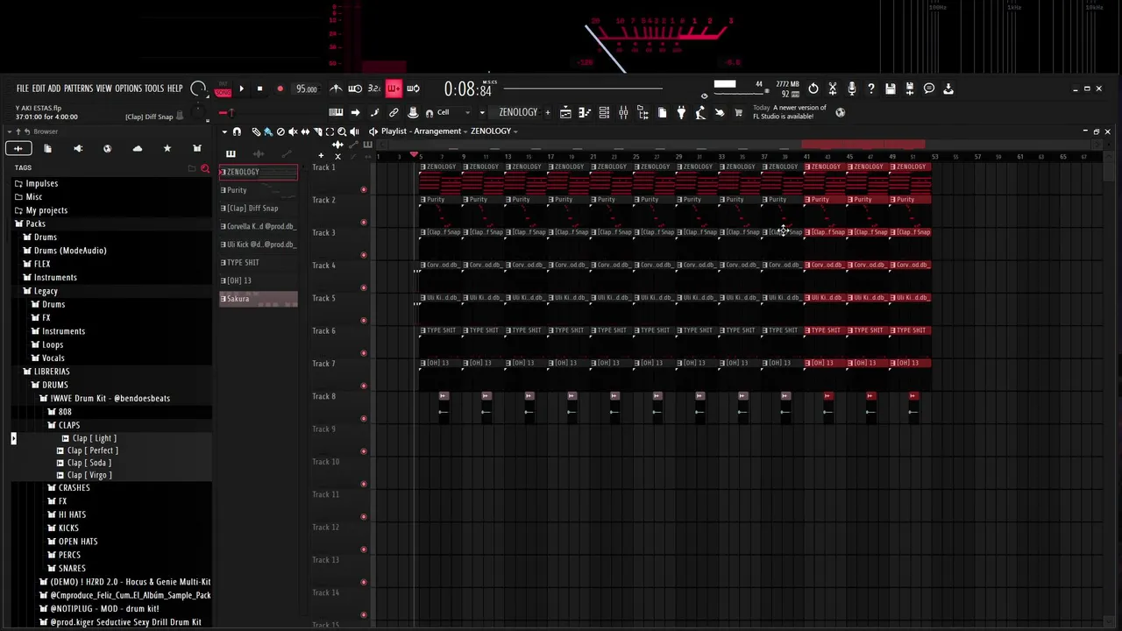Open the newer version of FL Studio notice
Image resolution: width=1122 pixels, height=631 pixels.
(x=789, y=112)
